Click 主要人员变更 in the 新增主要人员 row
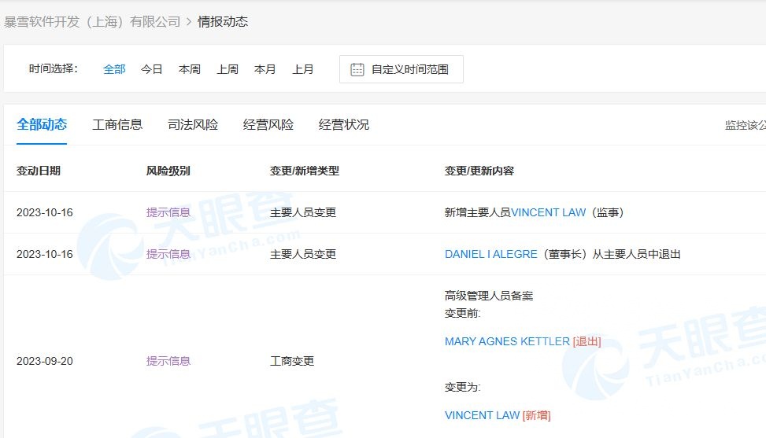766x438 pixels. click(x=303, y=212)
